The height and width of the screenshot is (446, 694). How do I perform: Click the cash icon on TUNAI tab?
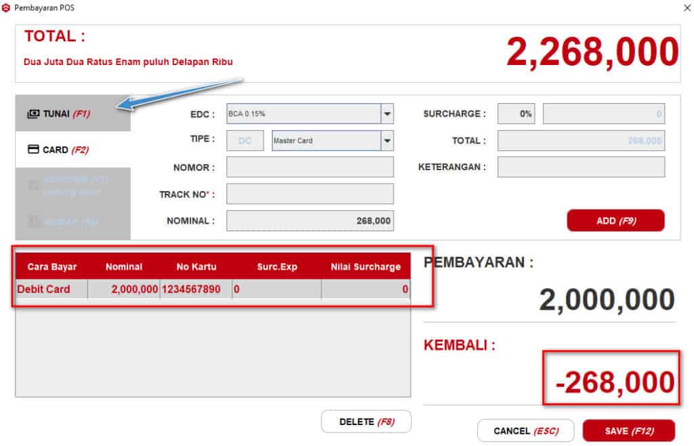click(x=33, y=114)
